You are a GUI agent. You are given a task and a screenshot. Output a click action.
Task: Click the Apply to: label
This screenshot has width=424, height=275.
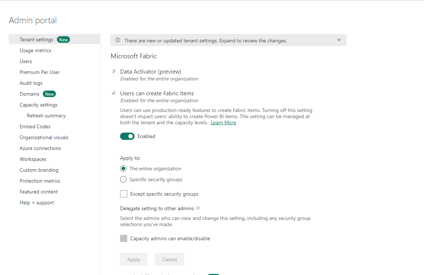130,158
